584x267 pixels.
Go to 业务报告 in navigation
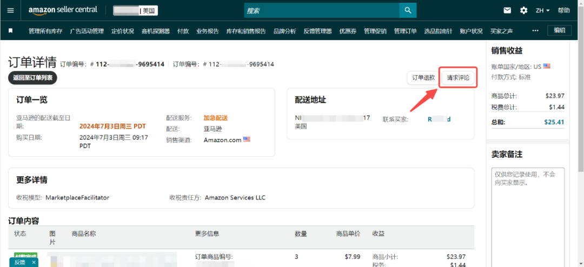coord(208,31)
